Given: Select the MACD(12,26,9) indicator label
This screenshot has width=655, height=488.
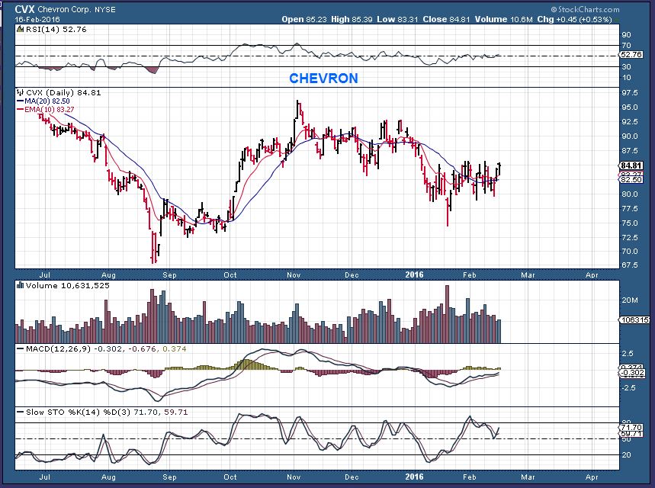Looking at the screenshot, I should click(x=58, y=348).
